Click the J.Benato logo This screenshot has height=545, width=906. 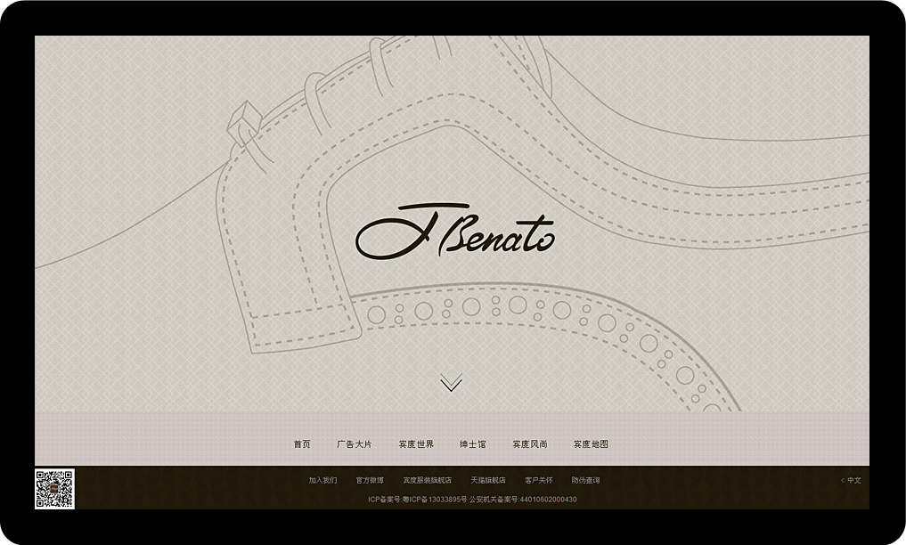pos(454,233)
